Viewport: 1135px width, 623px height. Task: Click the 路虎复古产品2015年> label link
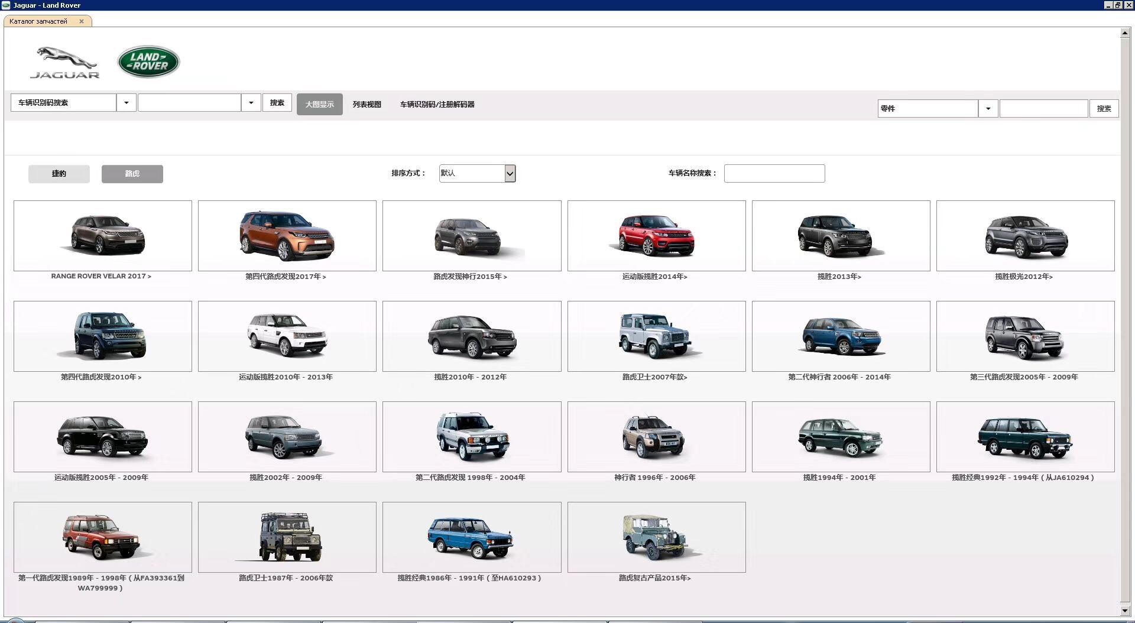(x=655, y=578)
